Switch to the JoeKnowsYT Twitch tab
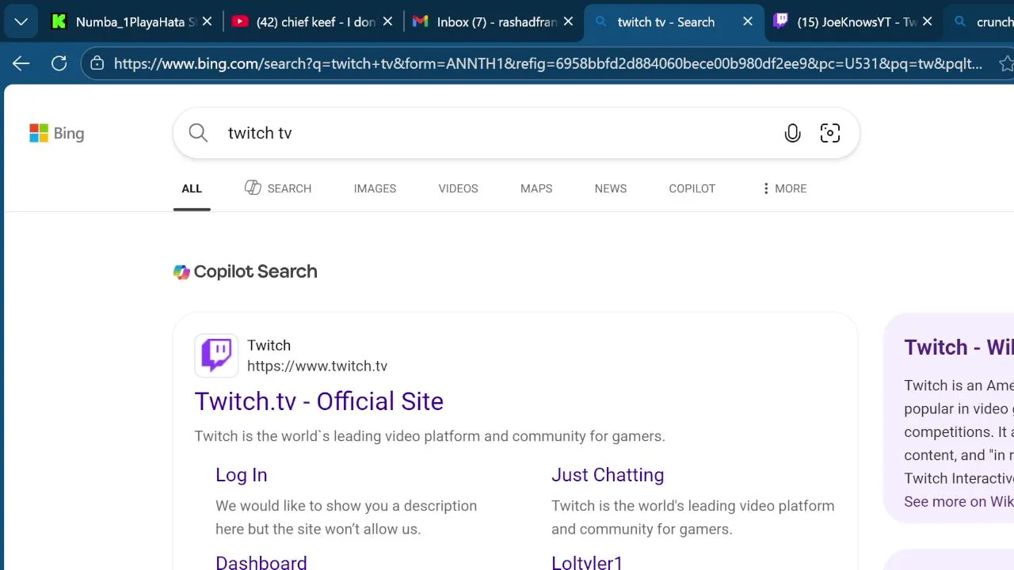Image resolution: width=1014 pixels, height=570 pixels. click(x=854, y=22)
